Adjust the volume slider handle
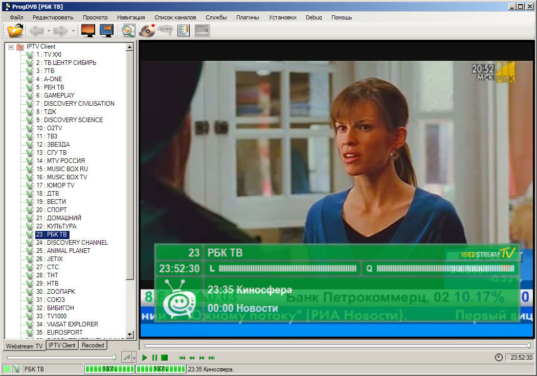This screenshot has width=537, height=376. coord(114,358)
